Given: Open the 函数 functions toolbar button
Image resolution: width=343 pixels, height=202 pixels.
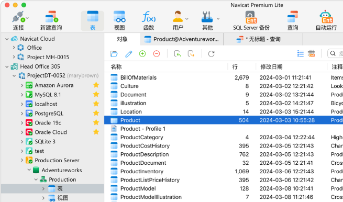Looking at the screenshot, I should [149, 21].
